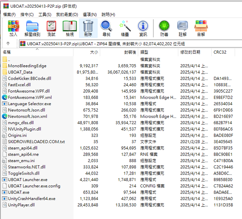Click the steam_emu.ini gear file icon
The width and height of the screenshot is (242, 219).
coord(4,161)
